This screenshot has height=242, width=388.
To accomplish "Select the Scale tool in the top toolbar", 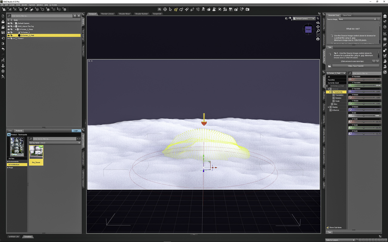I will click(192, 10).
